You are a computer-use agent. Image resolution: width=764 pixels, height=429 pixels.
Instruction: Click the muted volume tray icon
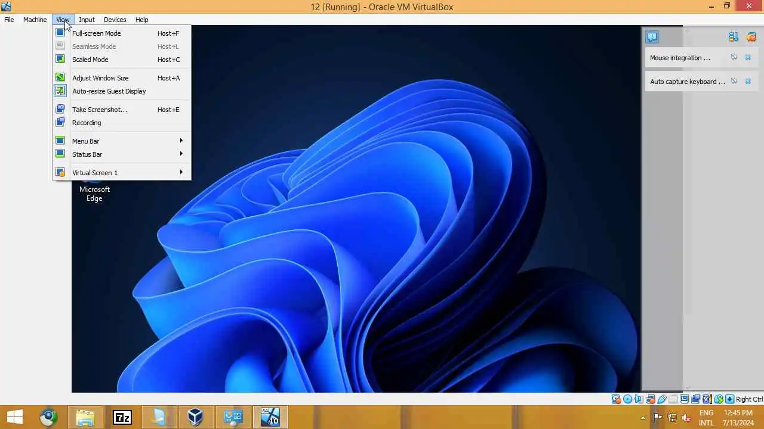[x=686, y=418]
